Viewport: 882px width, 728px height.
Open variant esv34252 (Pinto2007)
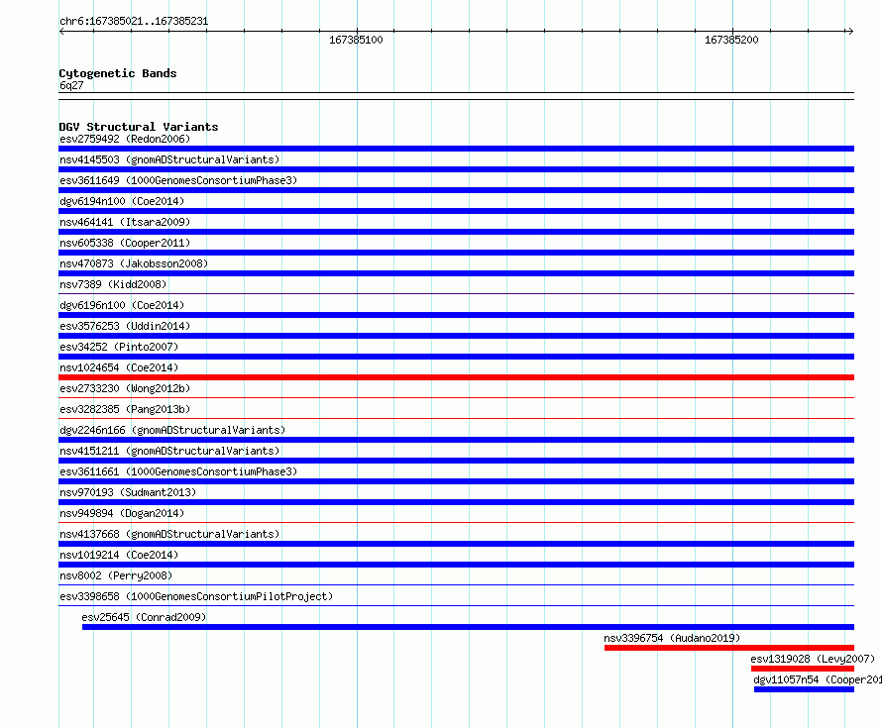pos(119,347)
